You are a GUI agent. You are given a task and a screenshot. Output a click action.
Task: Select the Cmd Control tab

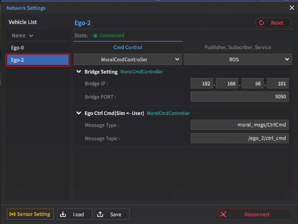128,47
